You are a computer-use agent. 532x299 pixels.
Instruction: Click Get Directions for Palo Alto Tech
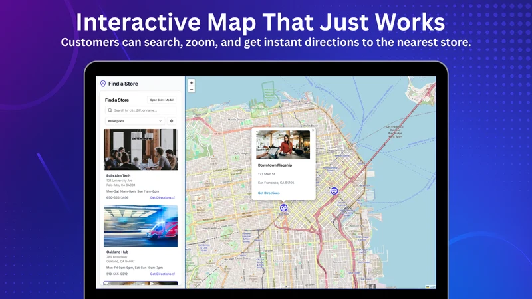[162, 197]
